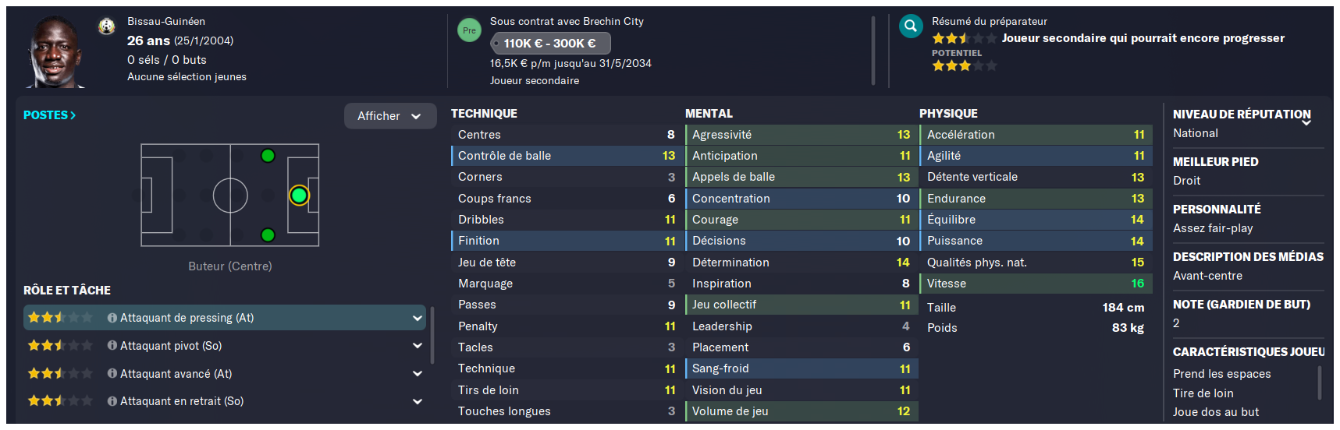Click the nationality badge next to Bissau-Guinéen
This screenshot has height=430, width=1340.
tap(107, 27)
